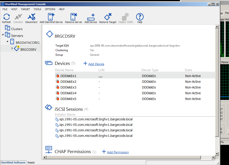Click the Refresh toolbar icon
Viewport: 229px width, 165px height.
pos(7,17)
